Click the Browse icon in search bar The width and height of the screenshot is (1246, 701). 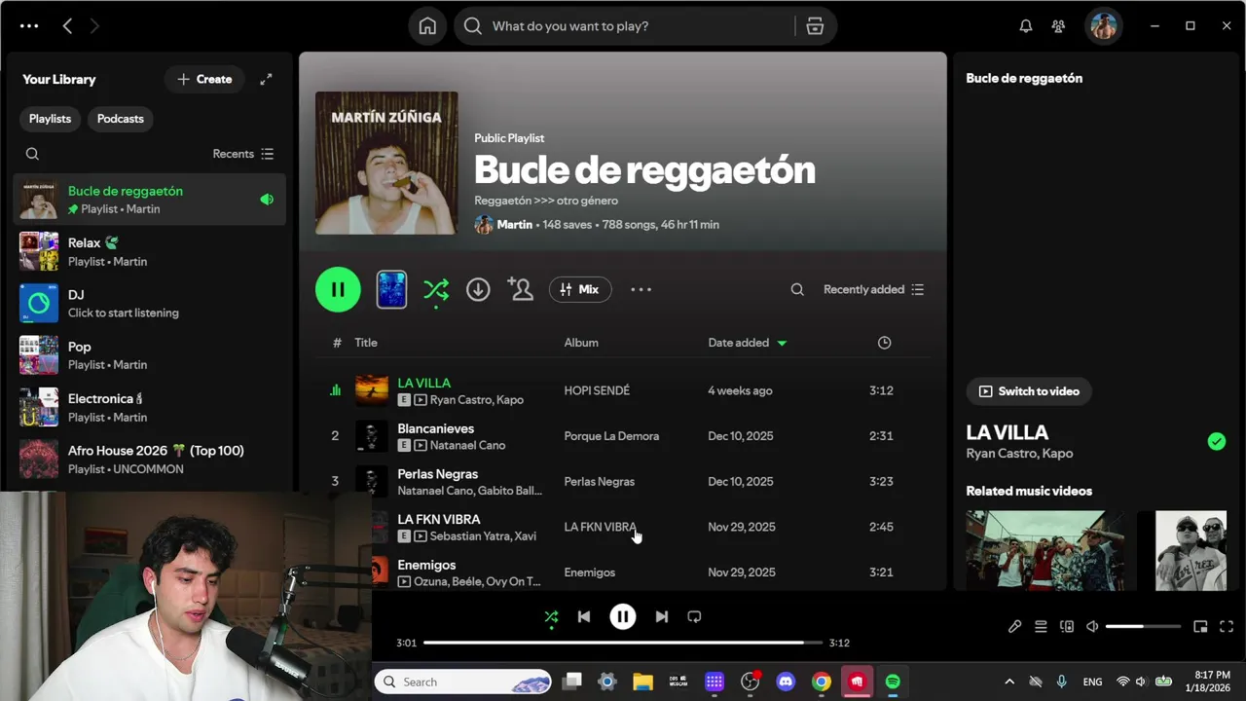tap(815, 26)
